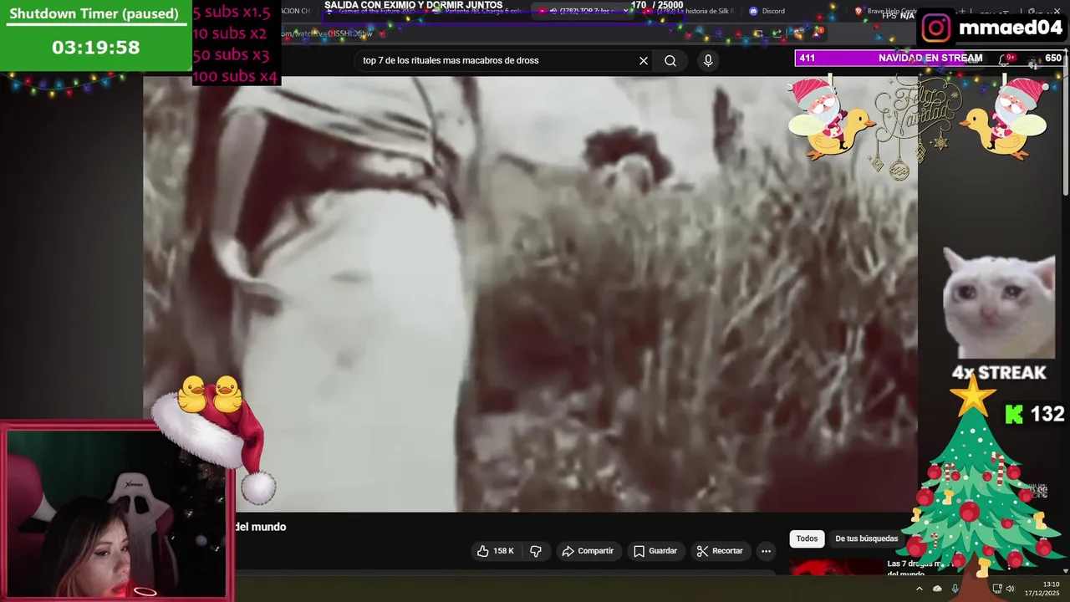The image size is (1070, 602).
Task: Click the Shutdown Timer 03:19:58 countdown
Action: [x=95, y=48]
